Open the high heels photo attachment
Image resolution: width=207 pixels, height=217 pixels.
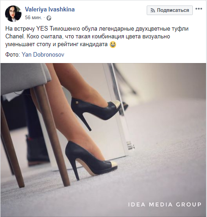[103, 139]
